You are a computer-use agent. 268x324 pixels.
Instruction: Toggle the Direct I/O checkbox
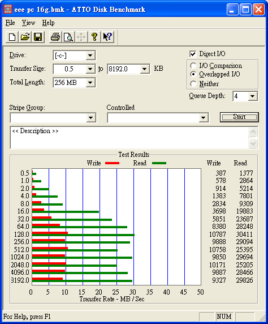click(193, 54)
